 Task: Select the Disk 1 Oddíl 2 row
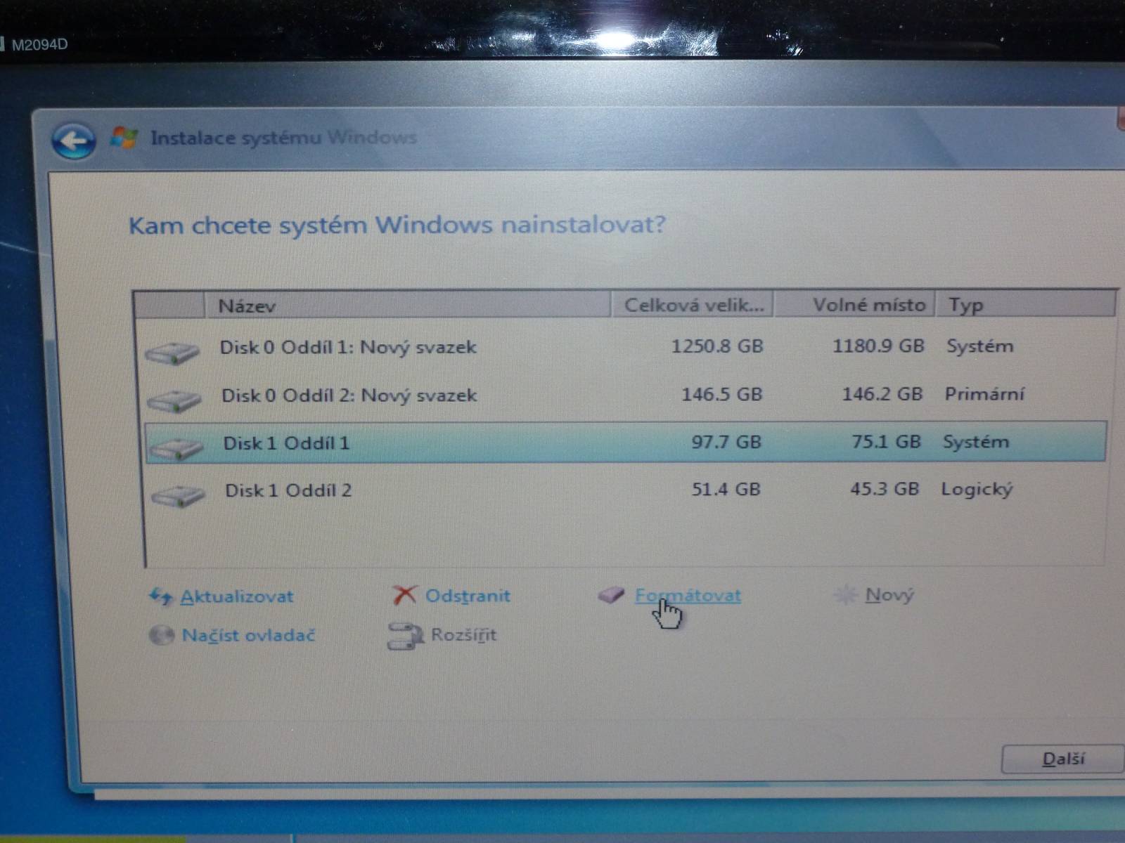(x=626, y=490)
